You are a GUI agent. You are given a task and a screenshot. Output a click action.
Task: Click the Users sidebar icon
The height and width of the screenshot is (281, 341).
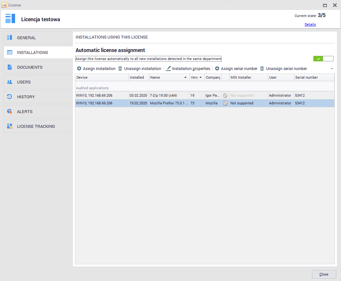point(10,82)
